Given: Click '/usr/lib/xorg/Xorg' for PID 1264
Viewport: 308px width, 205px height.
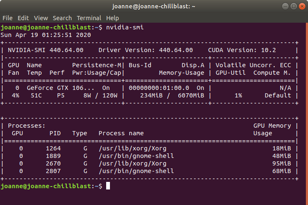Looking at the screenshot, I should (x=133, y=149).
